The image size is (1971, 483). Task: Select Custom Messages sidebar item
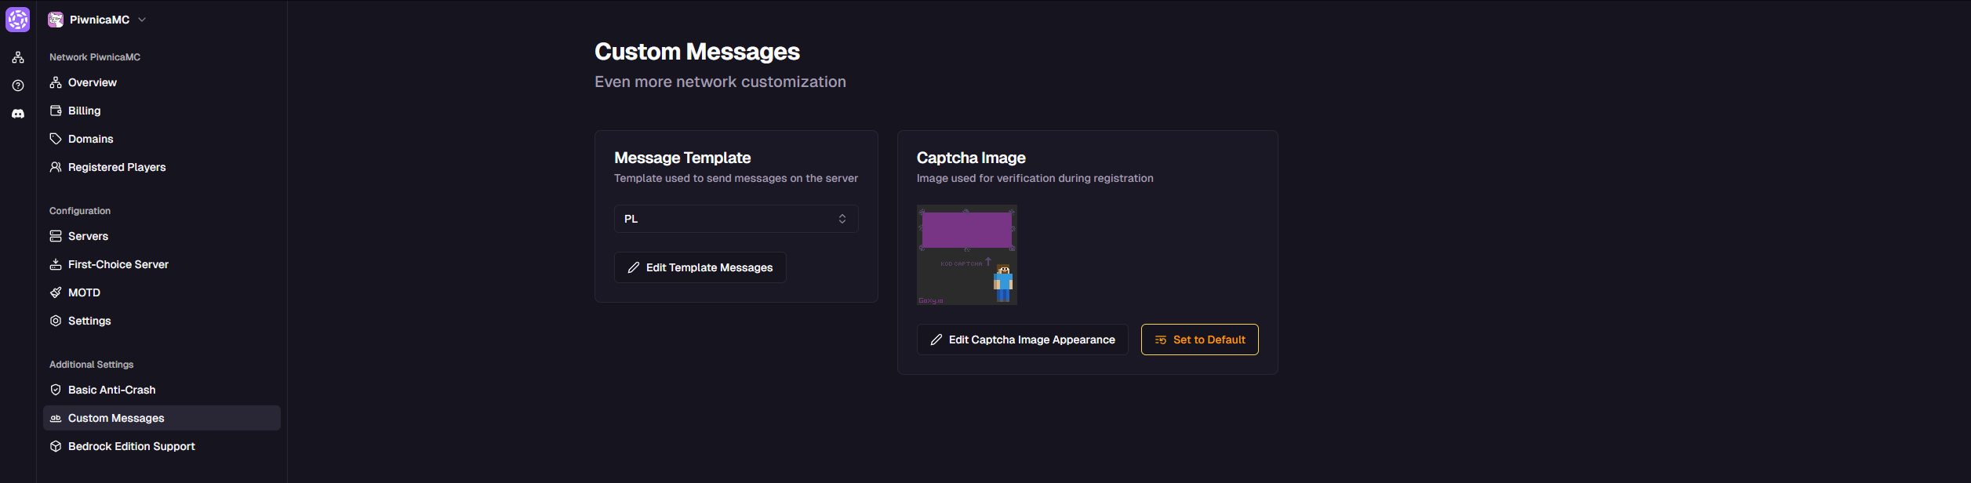click(x=162, y=418)
